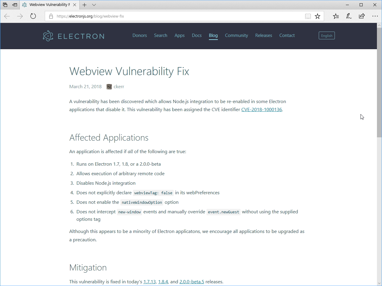This screenshot has height=286, width=382.
Task: Open the Favorites hub
Action: (336, 16)
